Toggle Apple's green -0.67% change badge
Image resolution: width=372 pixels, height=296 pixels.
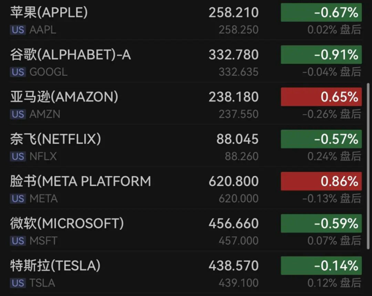click(321, 12)
